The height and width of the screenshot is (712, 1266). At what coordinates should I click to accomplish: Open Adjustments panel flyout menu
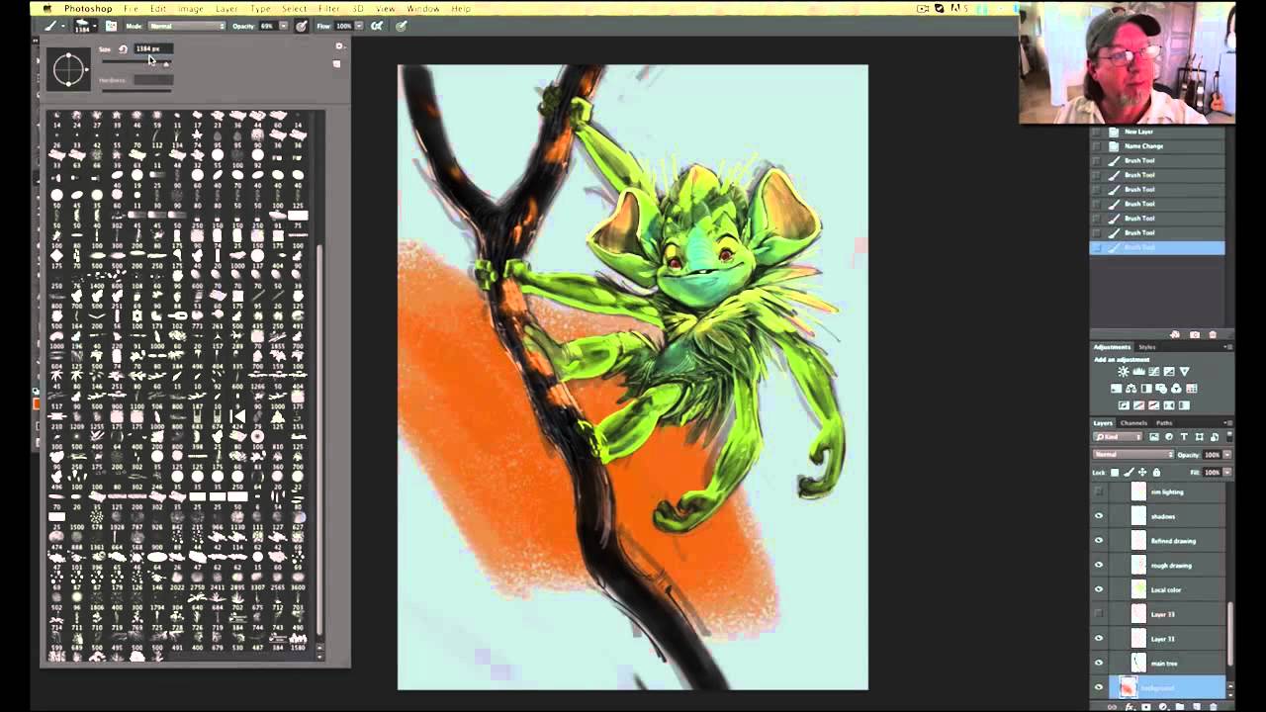(1227, 347)
